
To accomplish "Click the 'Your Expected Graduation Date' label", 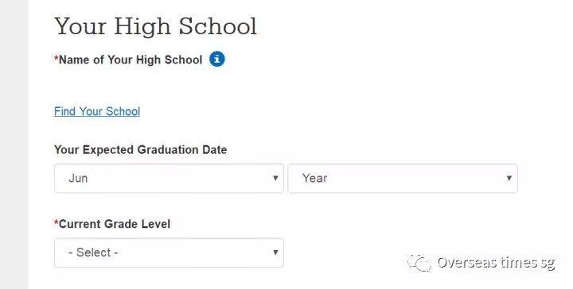I will (x=141, y=150).
